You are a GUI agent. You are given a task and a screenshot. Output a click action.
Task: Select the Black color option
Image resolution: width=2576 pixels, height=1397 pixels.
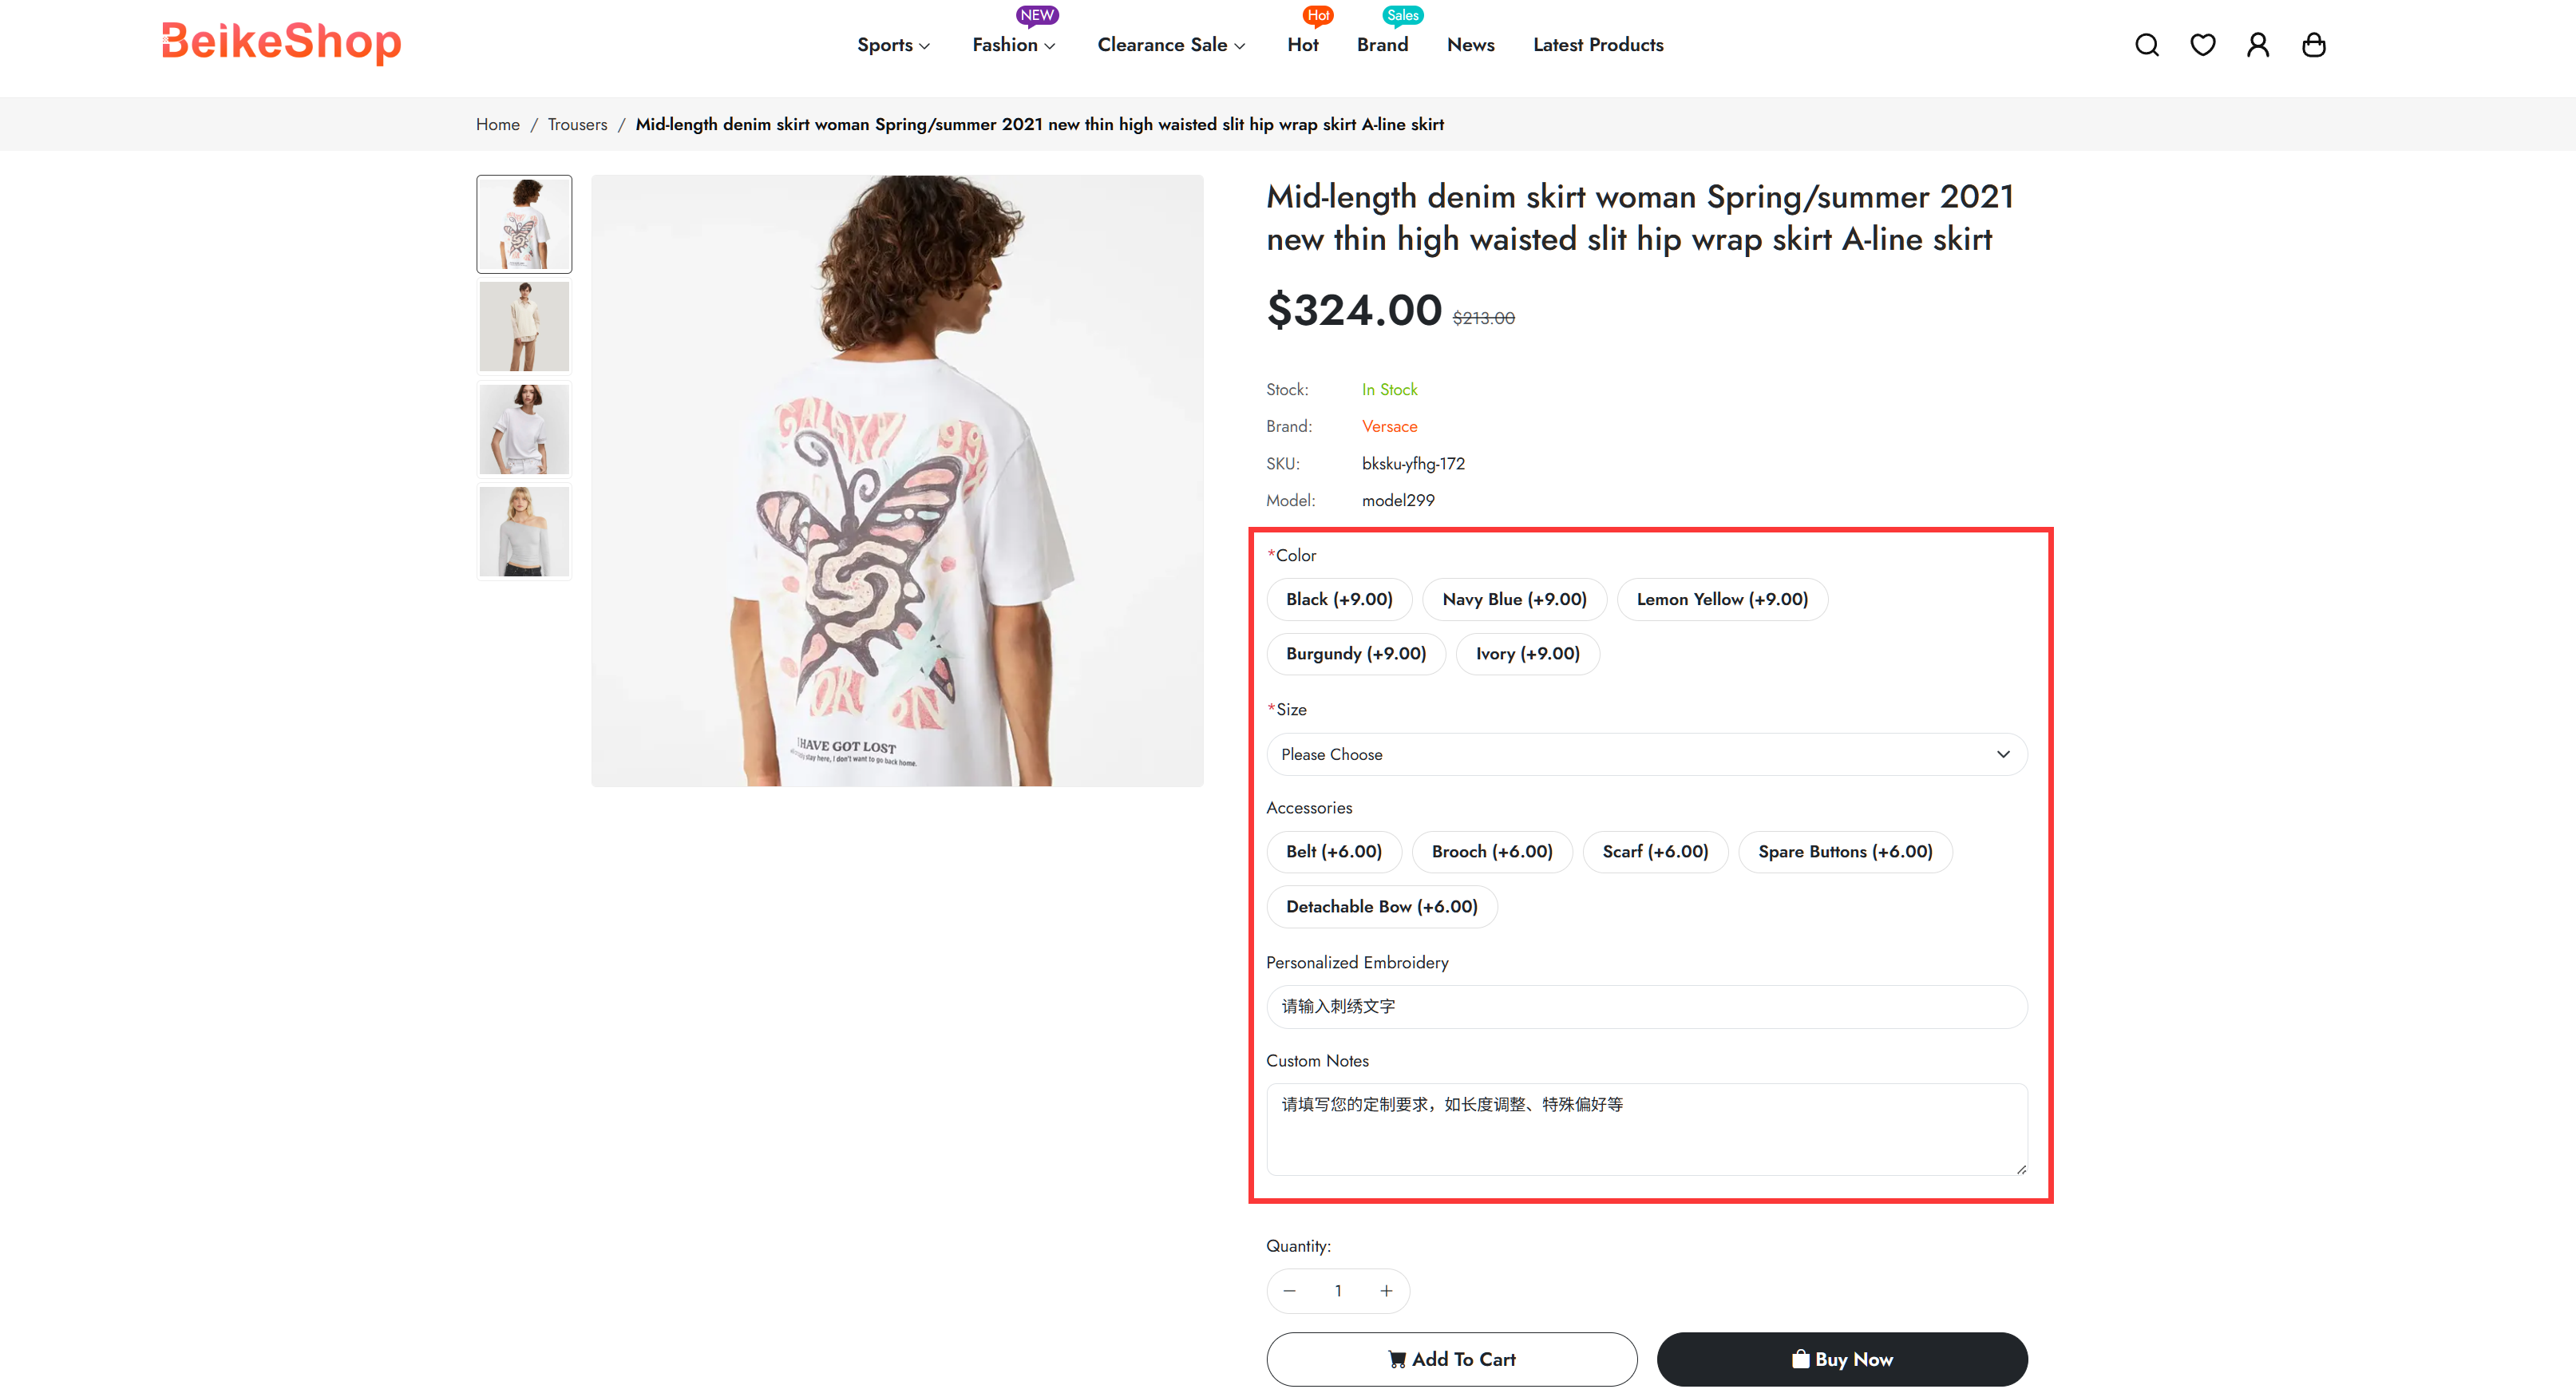(x=1339, y=599)
